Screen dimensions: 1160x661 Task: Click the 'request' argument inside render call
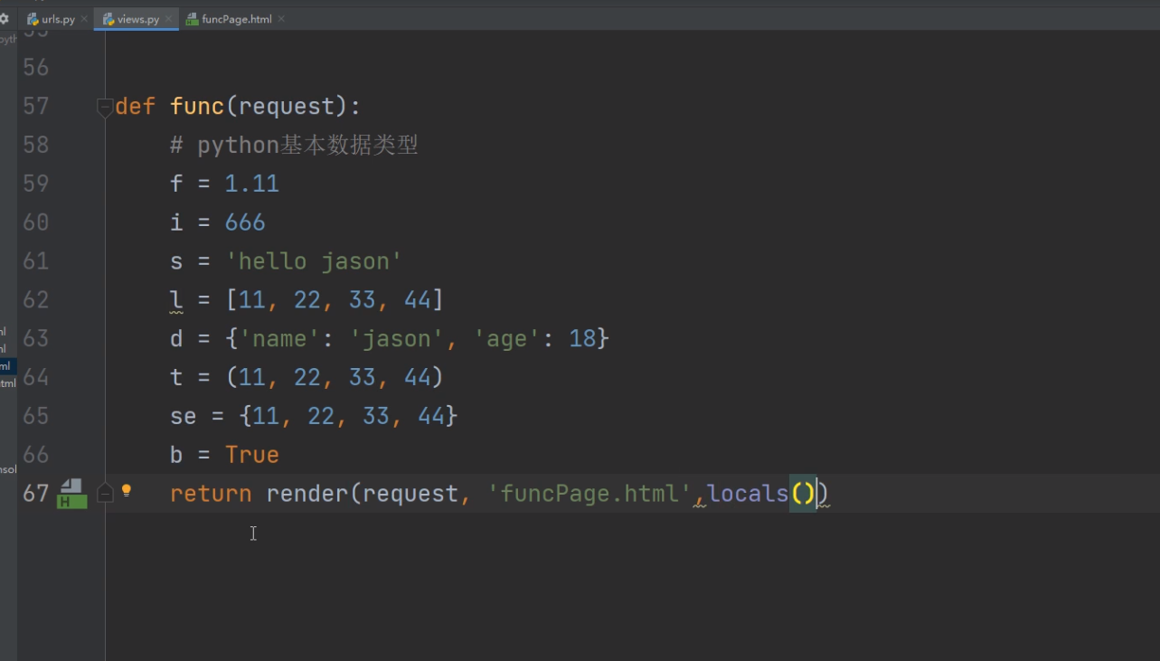point(410,494)
